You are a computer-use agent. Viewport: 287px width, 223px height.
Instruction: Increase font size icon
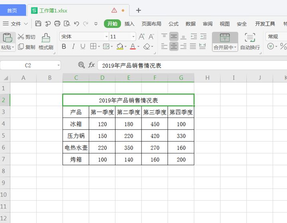[x=142, y=37]
